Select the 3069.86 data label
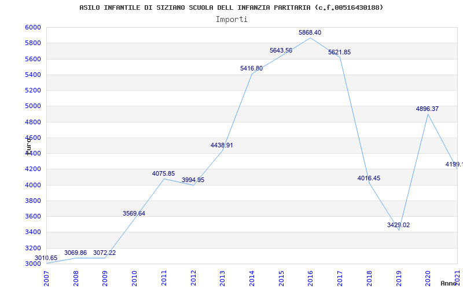 76,253
